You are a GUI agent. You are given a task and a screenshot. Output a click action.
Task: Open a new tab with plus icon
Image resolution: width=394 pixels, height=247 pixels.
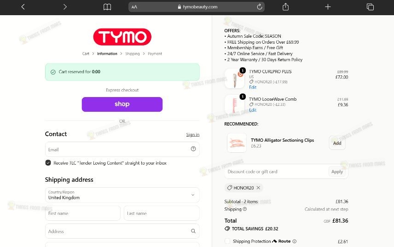point(328,7)
